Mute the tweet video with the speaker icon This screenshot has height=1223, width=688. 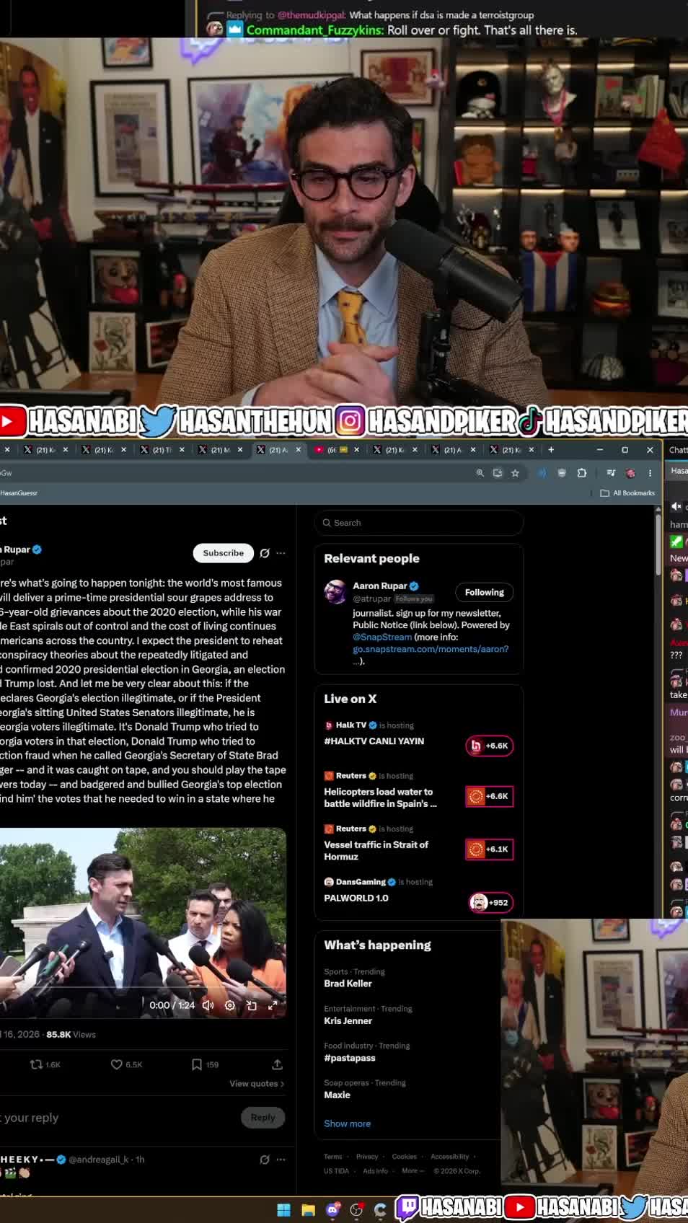tap(208, 1005)
